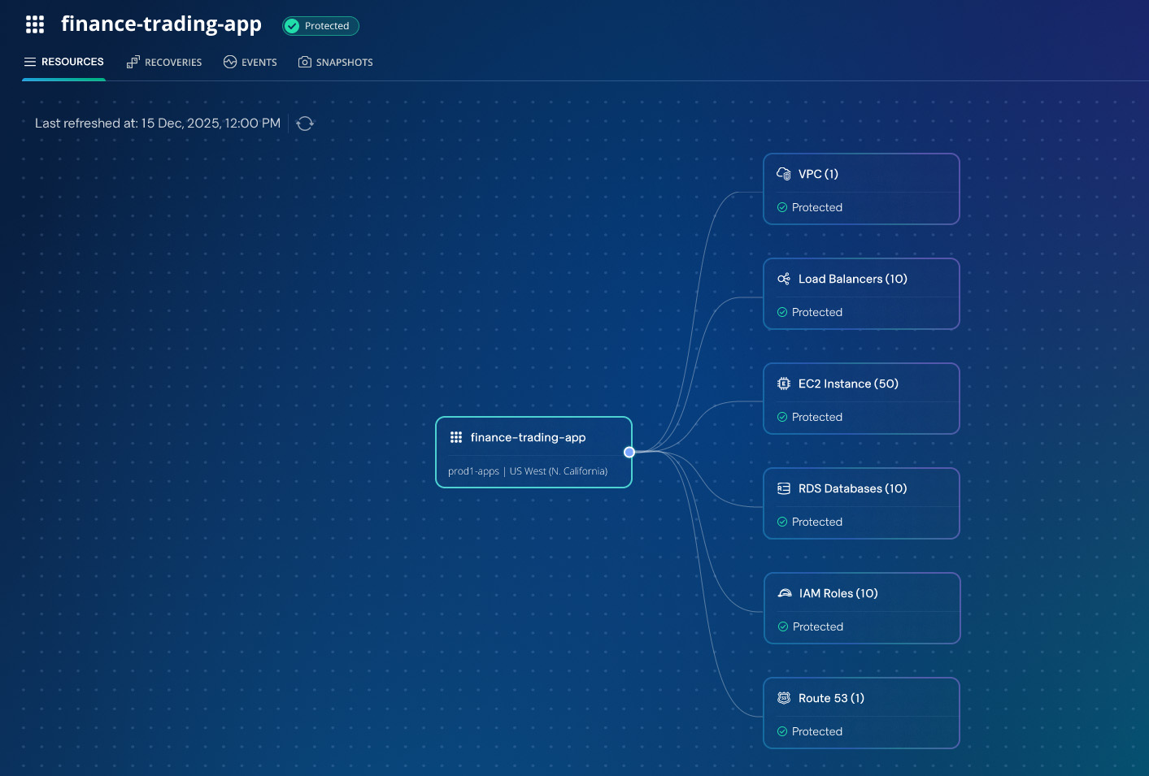Image resolution: width=1149 pixels, height=776 pixels.
Task: Click the finance-trading-app node label
Action: pyautogui.click(x=528, y=437)
